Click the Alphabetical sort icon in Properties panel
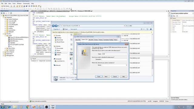The height and width of the screenshot is (109, 194). (x=174, y=16)
